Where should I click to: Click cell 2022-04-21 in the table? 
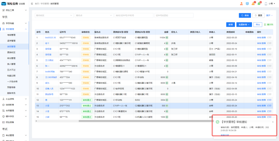point(232,72)
